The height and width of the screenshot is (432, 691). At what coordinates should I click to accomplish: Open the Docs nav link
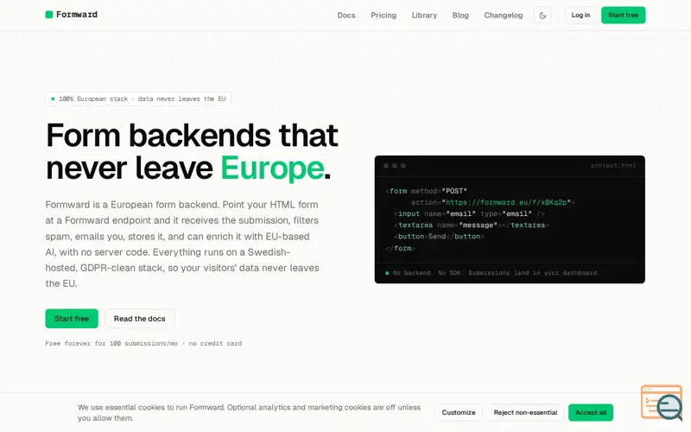point(346,15)
